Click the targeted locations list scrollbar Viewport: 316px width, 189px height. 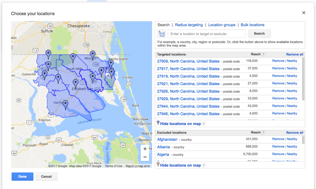coord(303,79)
